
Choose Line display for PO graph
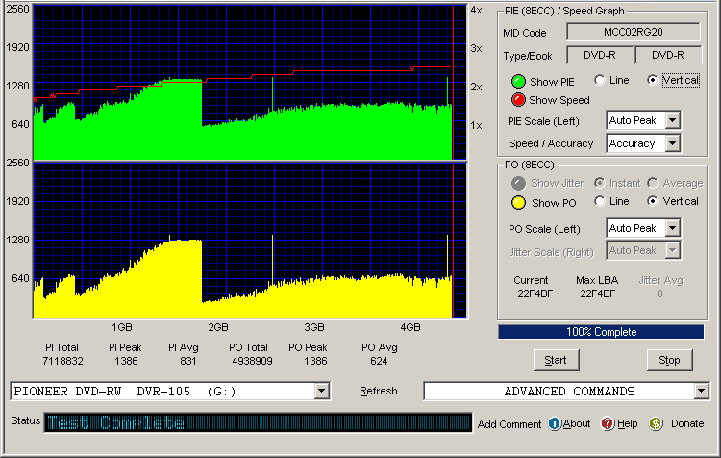pyautogui.click(x=601, y=201)
